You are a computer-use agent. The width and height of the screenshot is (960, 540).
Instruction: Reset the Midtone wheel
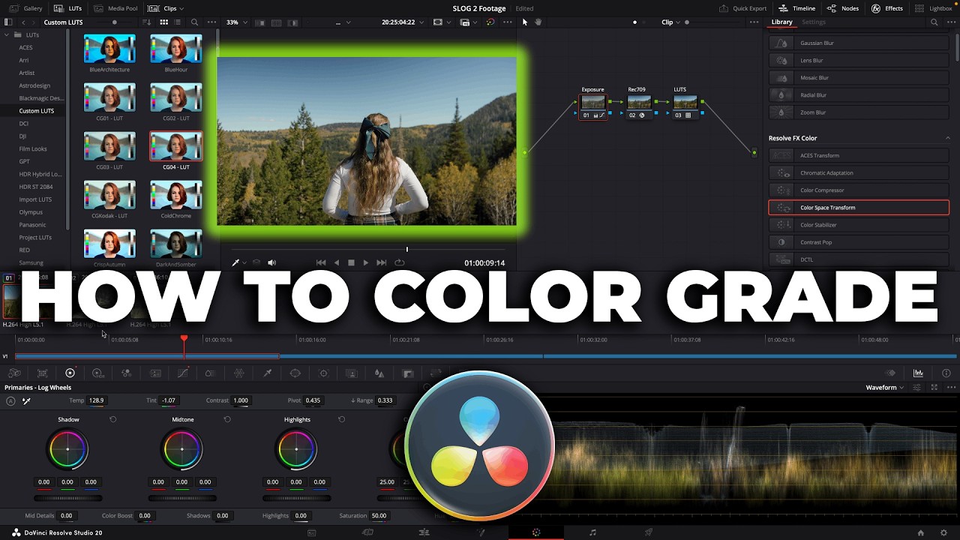click(x=227, y=419)
